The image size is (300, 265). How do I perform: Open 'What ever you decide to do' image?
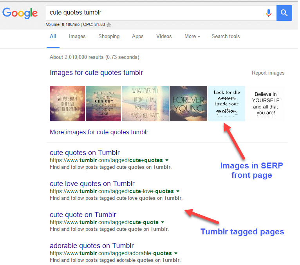145,104
